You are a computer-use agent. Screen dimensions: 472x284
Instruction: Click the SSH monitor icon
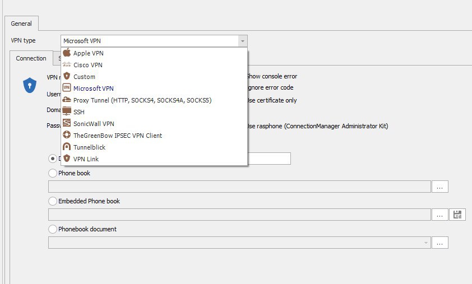coord(67,111)
